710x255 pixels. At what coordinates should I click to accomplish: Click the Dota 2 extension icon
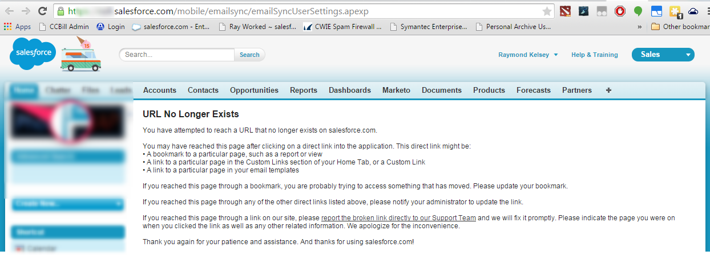pos(564,11)
